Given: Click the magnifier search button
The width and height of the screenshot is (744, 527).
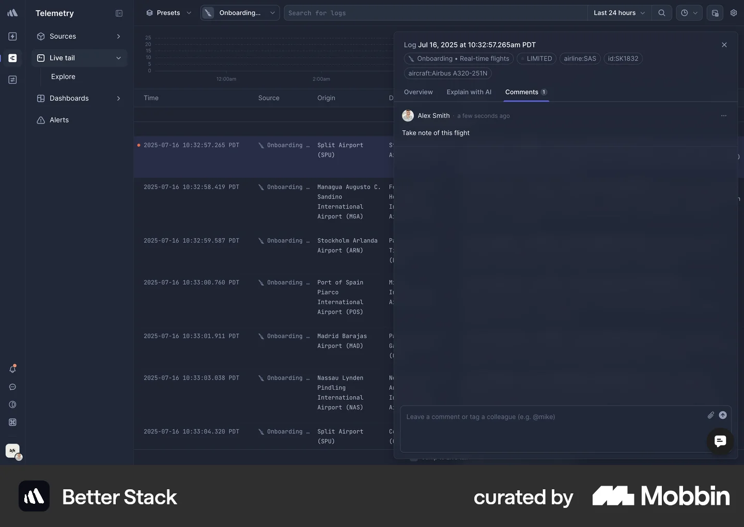Looking at the screenshot, I should coord(661,13).
